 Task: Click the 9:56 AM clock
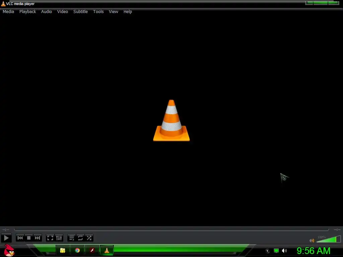314,251
